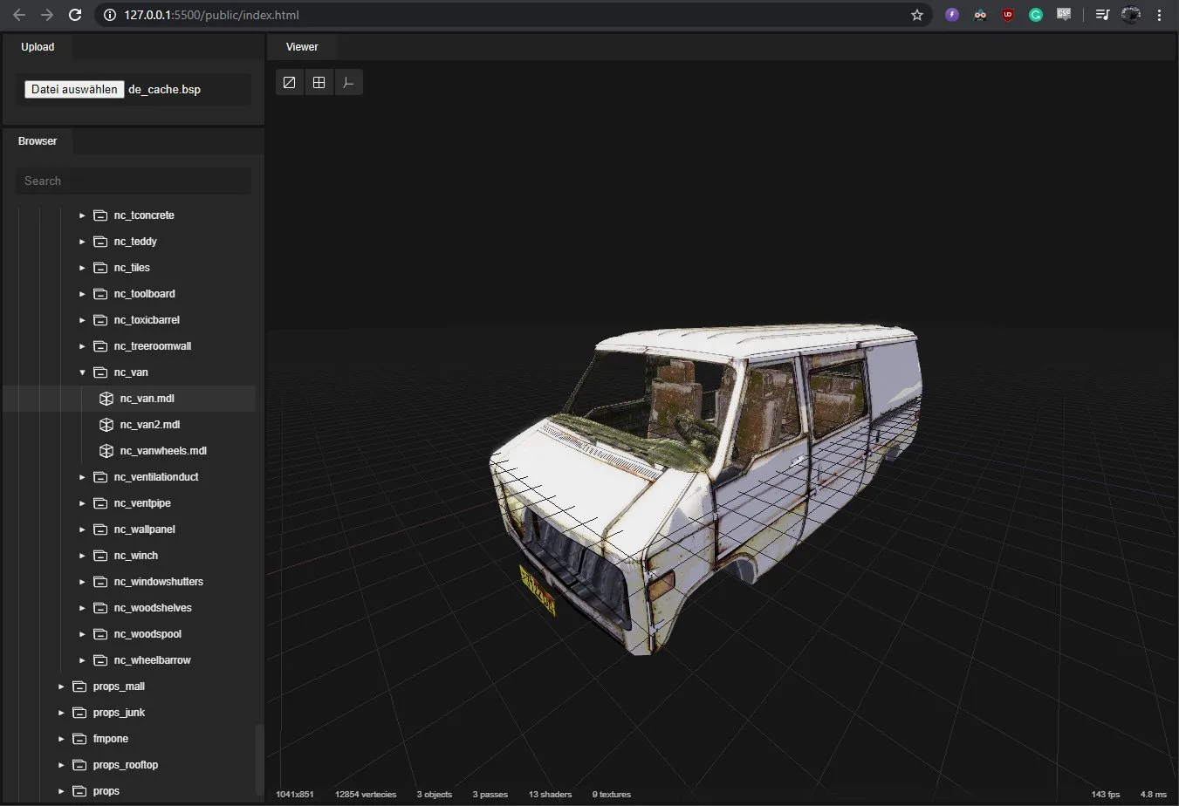The width and height of the screenshot is (1179, 806).
Task: Bookmark this page with the star icon
Action: pos(917,15)
